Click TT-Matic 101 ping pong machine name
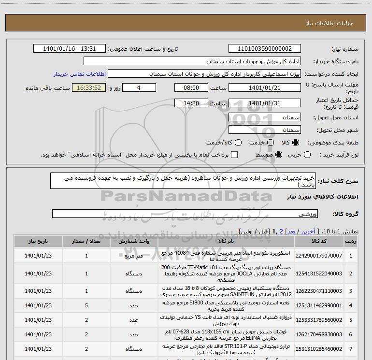Viewport: 372px width, 360px height. coord(226,274)
